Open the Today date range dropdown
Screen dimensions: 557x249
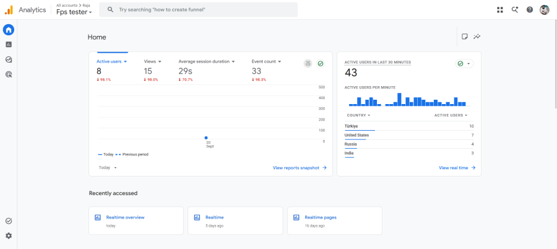108,167
